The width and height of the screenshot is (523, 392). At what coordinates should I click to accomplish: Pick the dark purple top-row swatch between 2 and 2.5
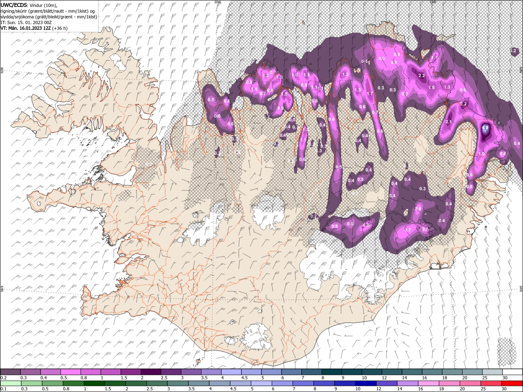point(151,372)
